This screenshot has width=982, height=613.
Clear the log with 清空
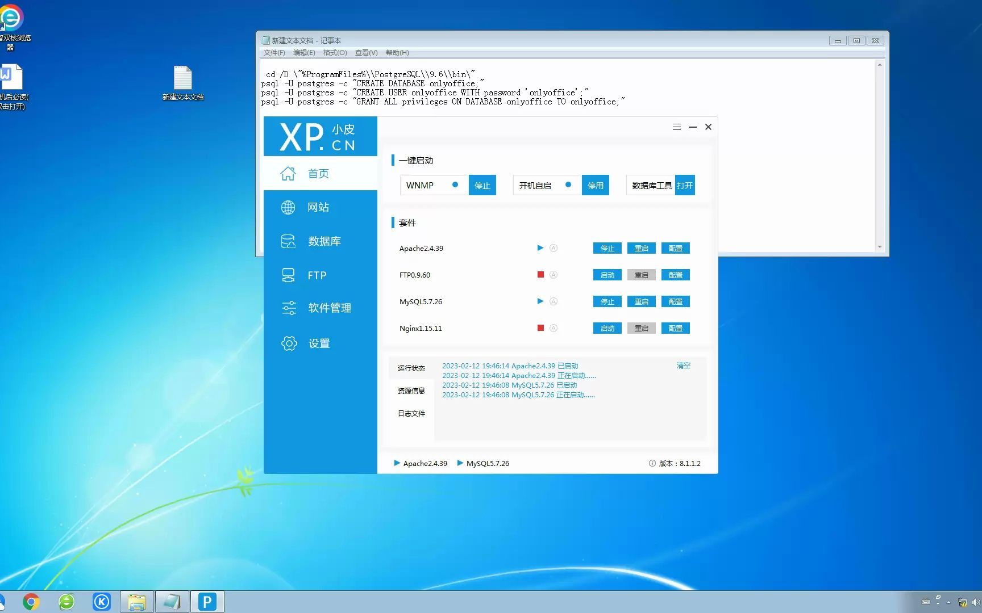click(x=684, y=366)
